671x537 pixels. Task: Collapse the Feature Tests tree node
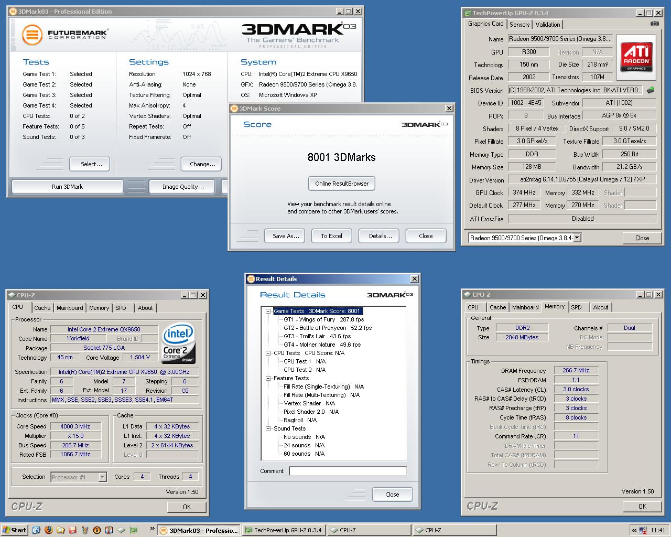click(268, 378)
